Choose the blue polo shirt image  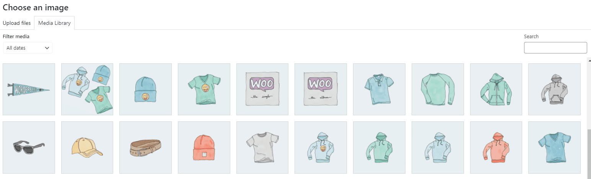[x=379, y=89]
